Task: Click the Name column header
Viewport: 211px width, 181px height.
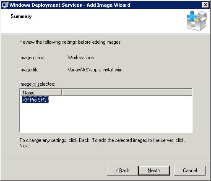Action: click(41, 93)
